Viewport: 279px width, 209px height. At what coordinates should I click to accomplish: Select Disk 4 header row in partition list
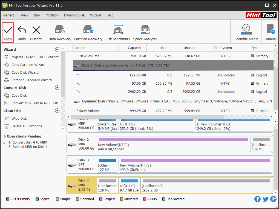(x=173, y=65)
